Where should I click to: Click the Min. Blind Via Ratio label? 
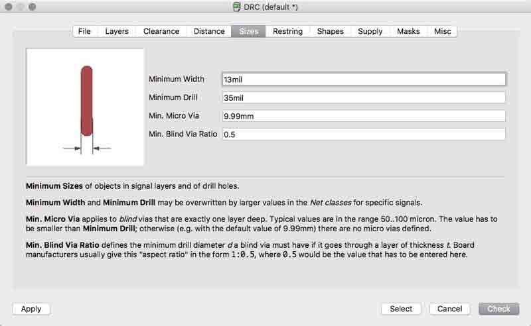coord(183,134)
